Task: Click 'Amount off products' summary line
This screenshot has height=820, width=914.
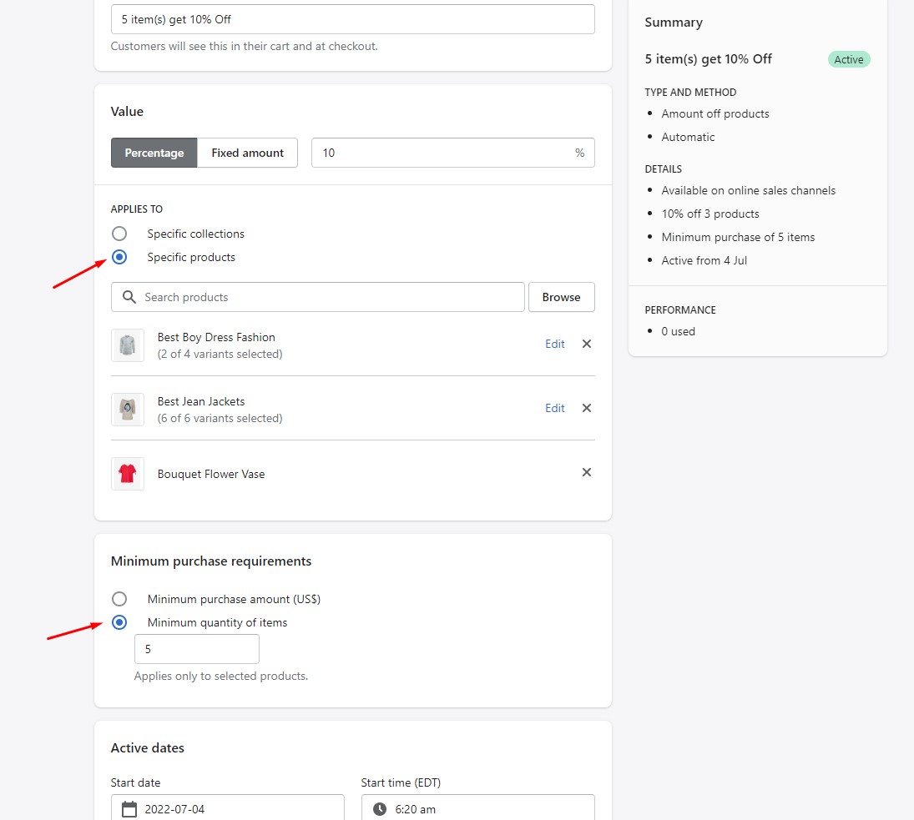Action: click(715, 113)
